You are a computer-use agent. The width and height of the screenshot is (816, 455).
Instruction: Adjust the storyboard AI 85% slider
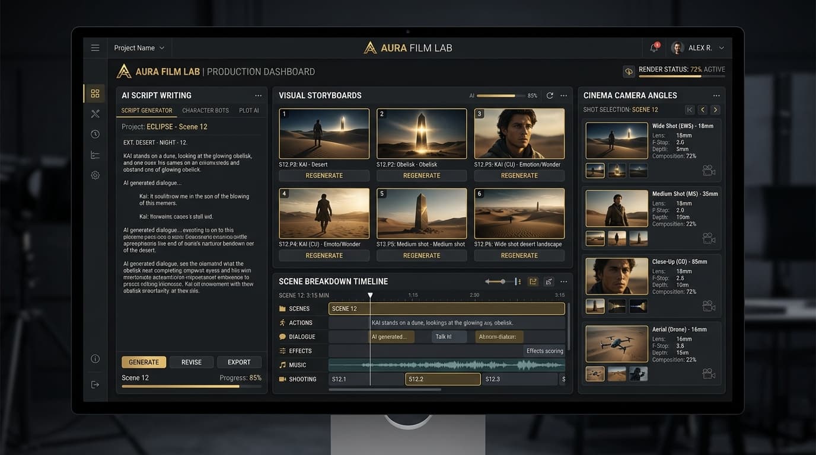pos(501,95)
